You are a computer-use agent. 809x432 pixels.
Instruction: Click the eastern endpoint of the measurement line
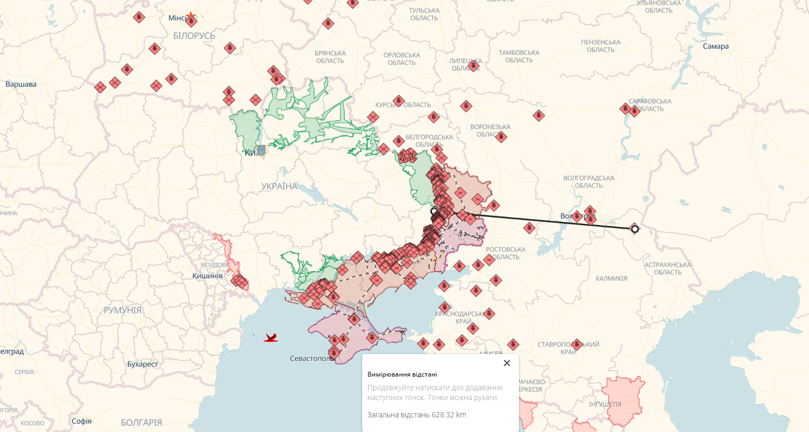coord(634,229)
